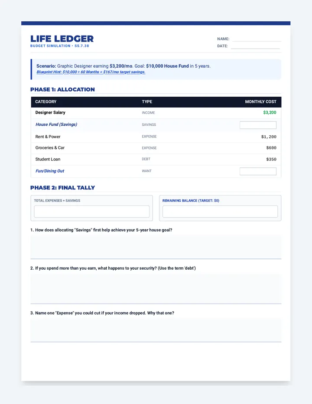
Task: Select the Total Expenses + Savings field
Action: click(92, 212)
